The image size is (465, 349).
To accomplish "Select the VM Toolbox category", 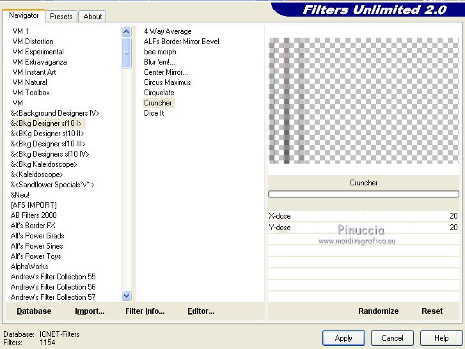I will pyautogui.click(x=31, y=93).
